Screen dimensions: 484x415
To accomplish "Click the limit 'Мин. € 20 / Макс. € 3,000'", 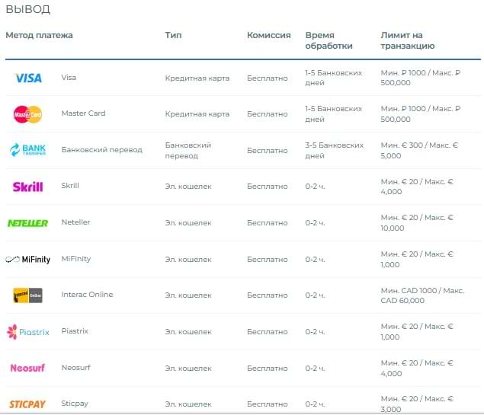I will (x=417, y=404).
